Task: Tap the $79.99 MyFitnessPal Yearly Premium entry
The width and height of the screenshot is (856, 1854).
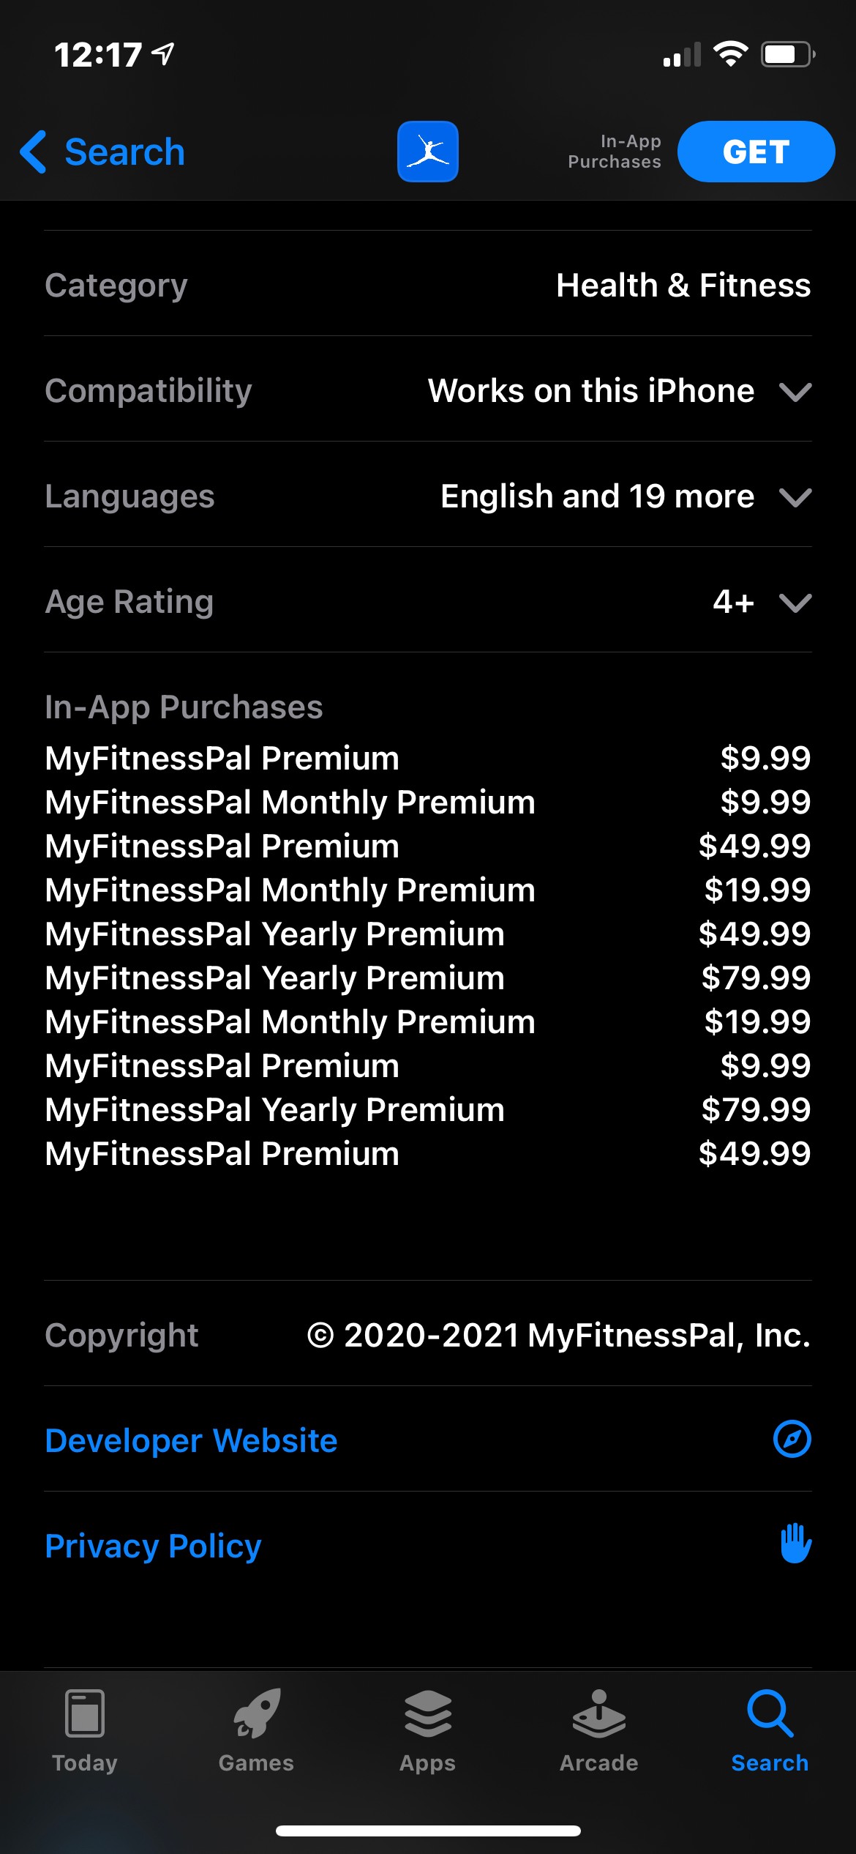Action: pyautogui.click(x=428, y=978)
